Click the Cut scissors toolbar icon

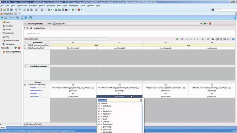tap(24, 10)
